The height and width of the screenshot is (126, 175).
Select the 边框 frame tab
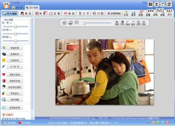tap(55, 14)
